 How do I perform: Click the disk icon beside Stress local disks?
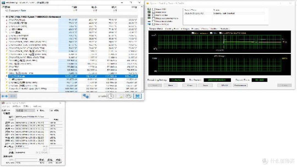149,21
